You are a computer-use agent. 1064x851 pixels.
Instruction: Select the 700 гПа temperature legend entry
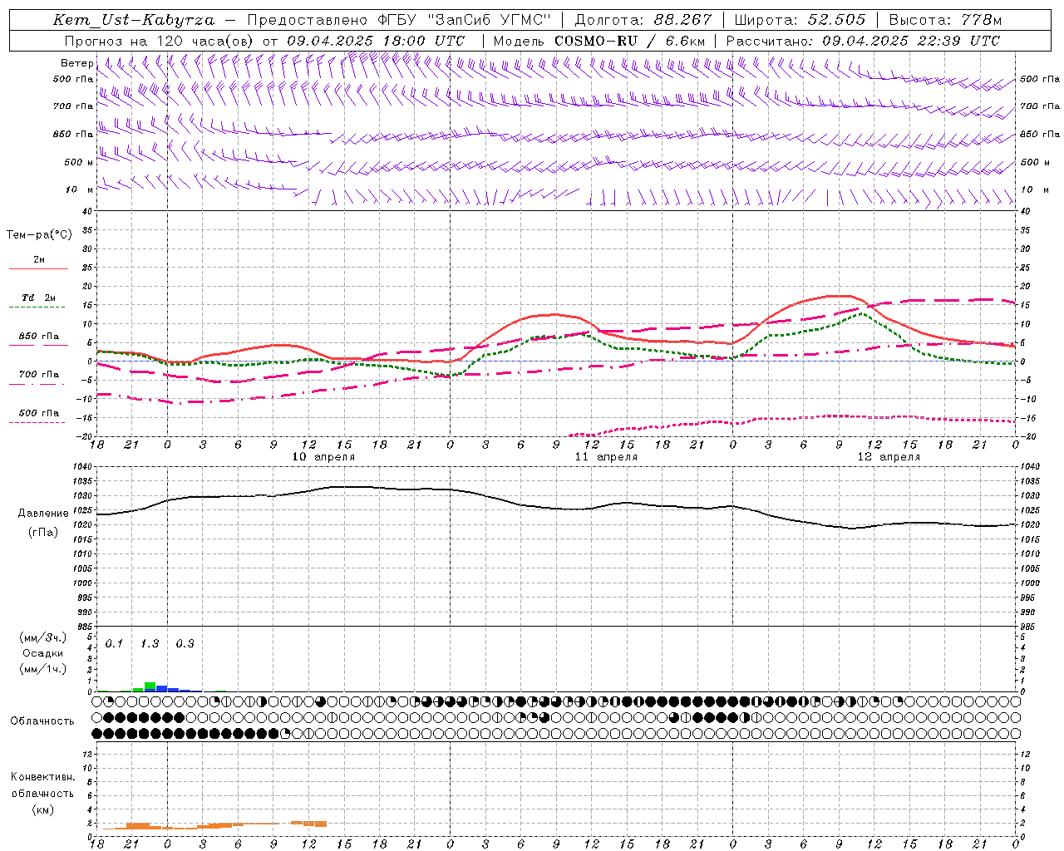click(38, 375)
